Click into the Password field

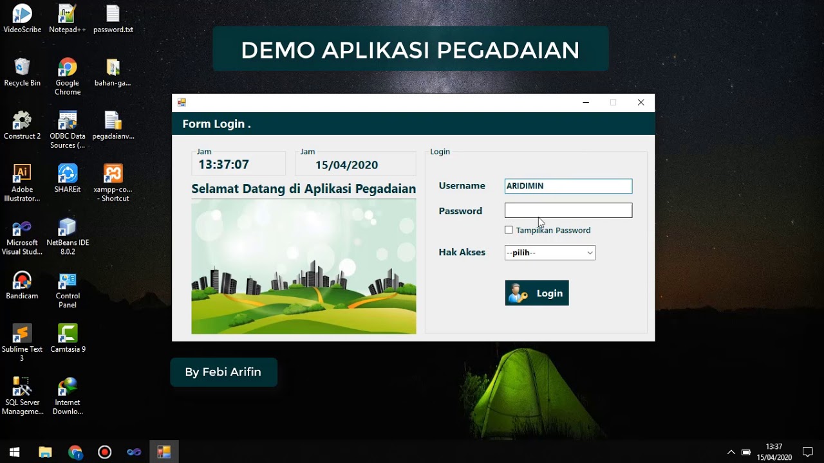pos(568,210)
